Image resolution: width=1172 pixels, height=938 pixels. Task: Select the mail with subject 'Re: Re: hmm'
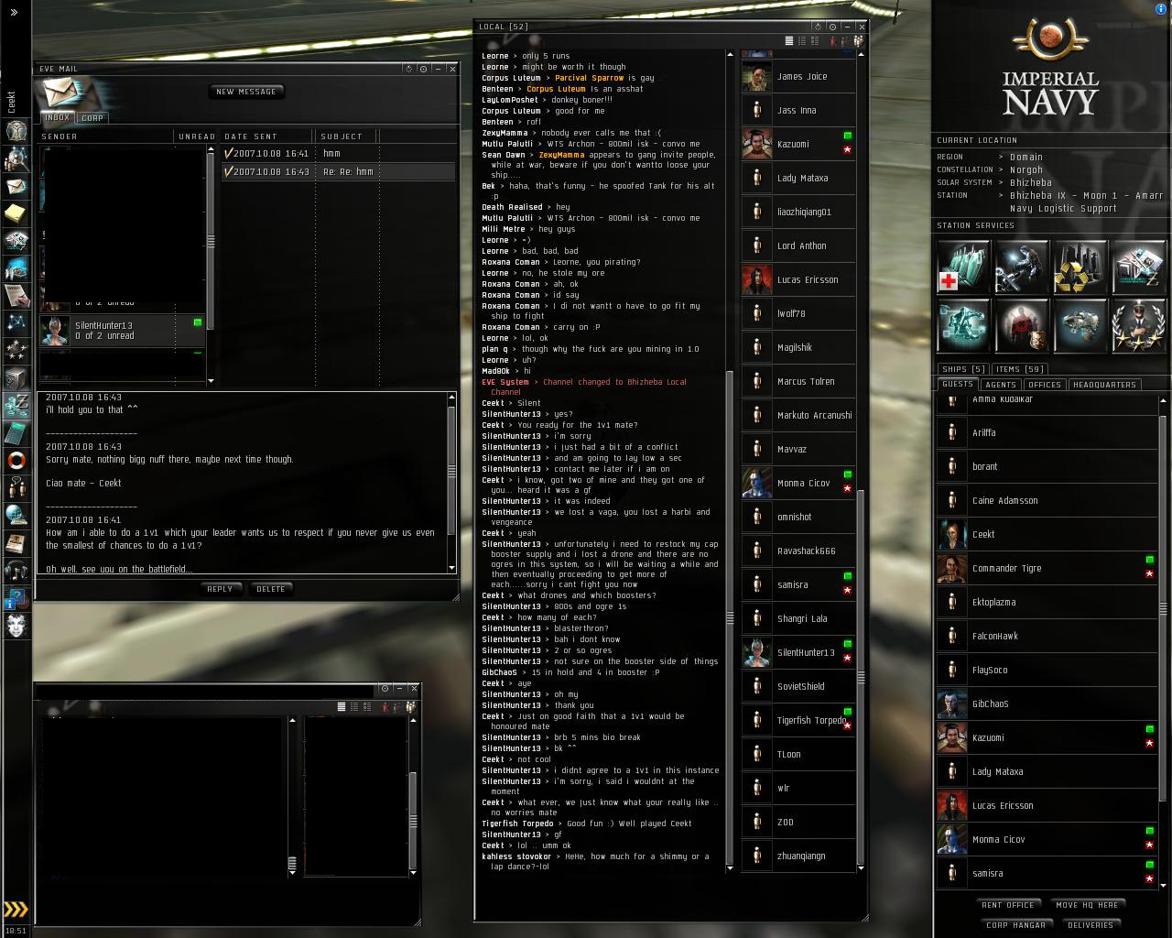(338, 171)
